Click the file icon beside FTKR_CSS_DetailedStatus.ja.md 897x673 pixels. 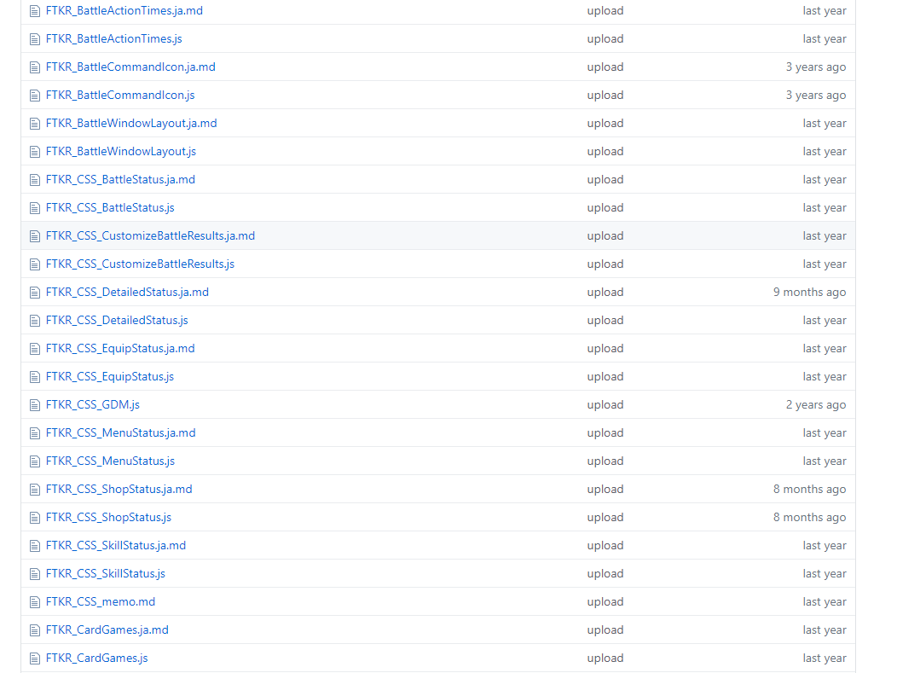tap(35, 293)
